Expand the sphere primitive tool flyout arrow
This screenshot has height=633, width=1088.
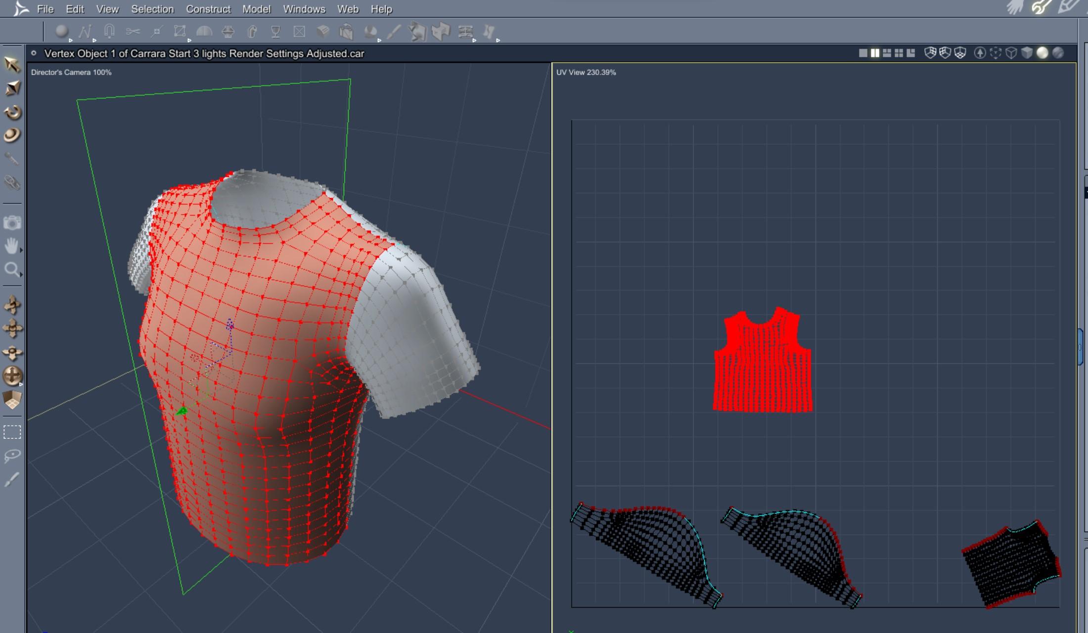(71, 41)
